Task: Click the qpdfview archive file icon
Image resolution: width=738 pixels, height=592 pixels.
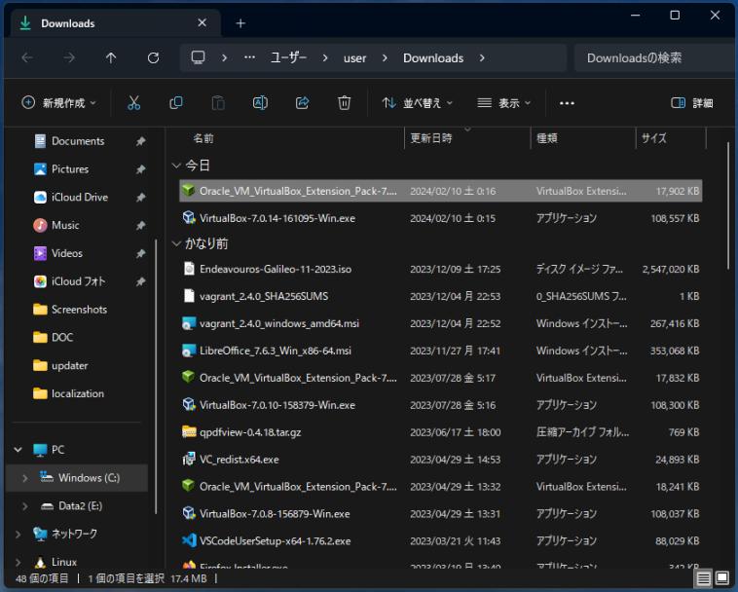Action: click(189, 431)
